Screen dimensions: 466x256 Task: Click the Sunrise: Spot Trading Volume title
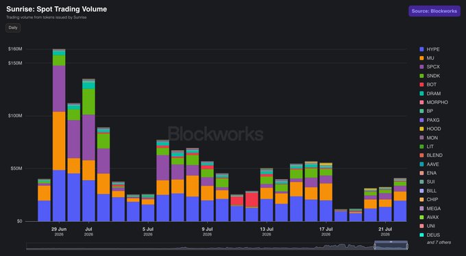pyautogui.click(x=56, y=9)
